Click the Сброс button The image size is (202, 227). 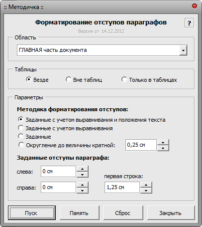[123, 213]
